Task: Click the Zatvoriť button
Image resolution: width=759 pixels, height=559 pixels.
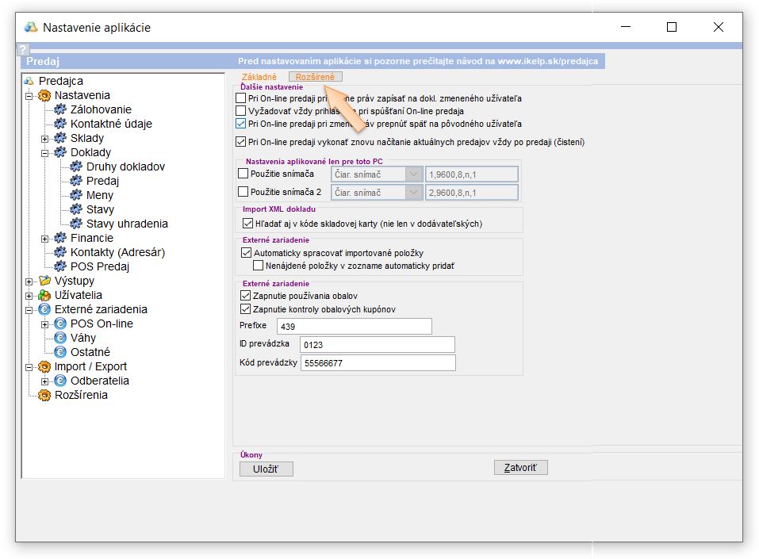Action: point(520,468)
